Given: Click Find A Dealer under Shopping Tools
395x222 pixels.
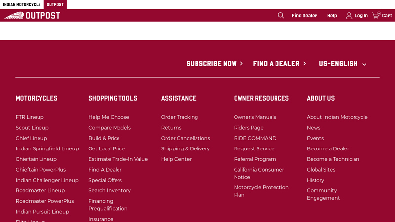Looking at the screenshot, I should coord(105,170).
